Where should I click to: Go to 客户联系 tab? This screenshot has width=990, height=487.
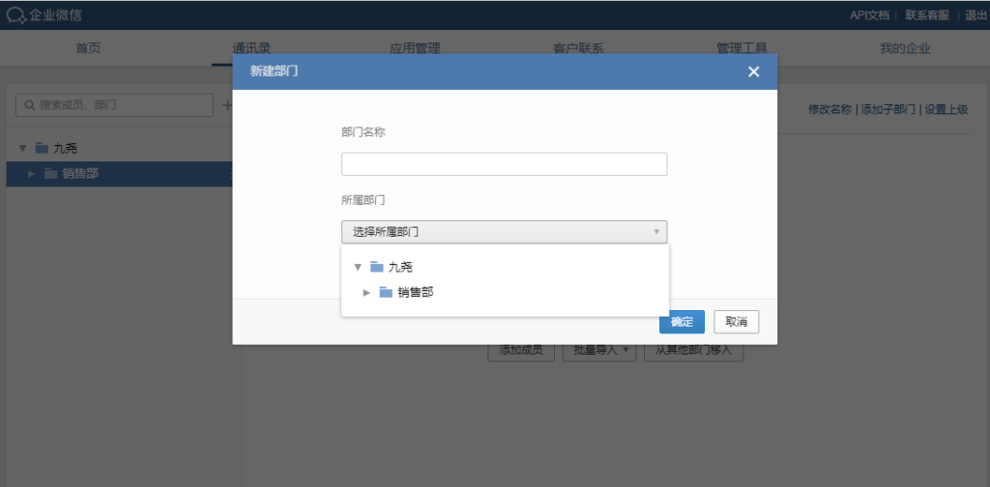pos(578,48)
